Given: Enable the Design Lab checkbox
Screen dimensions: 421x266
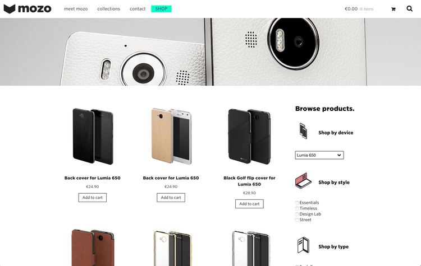Looking at the screenshot, I should point(297,214).
